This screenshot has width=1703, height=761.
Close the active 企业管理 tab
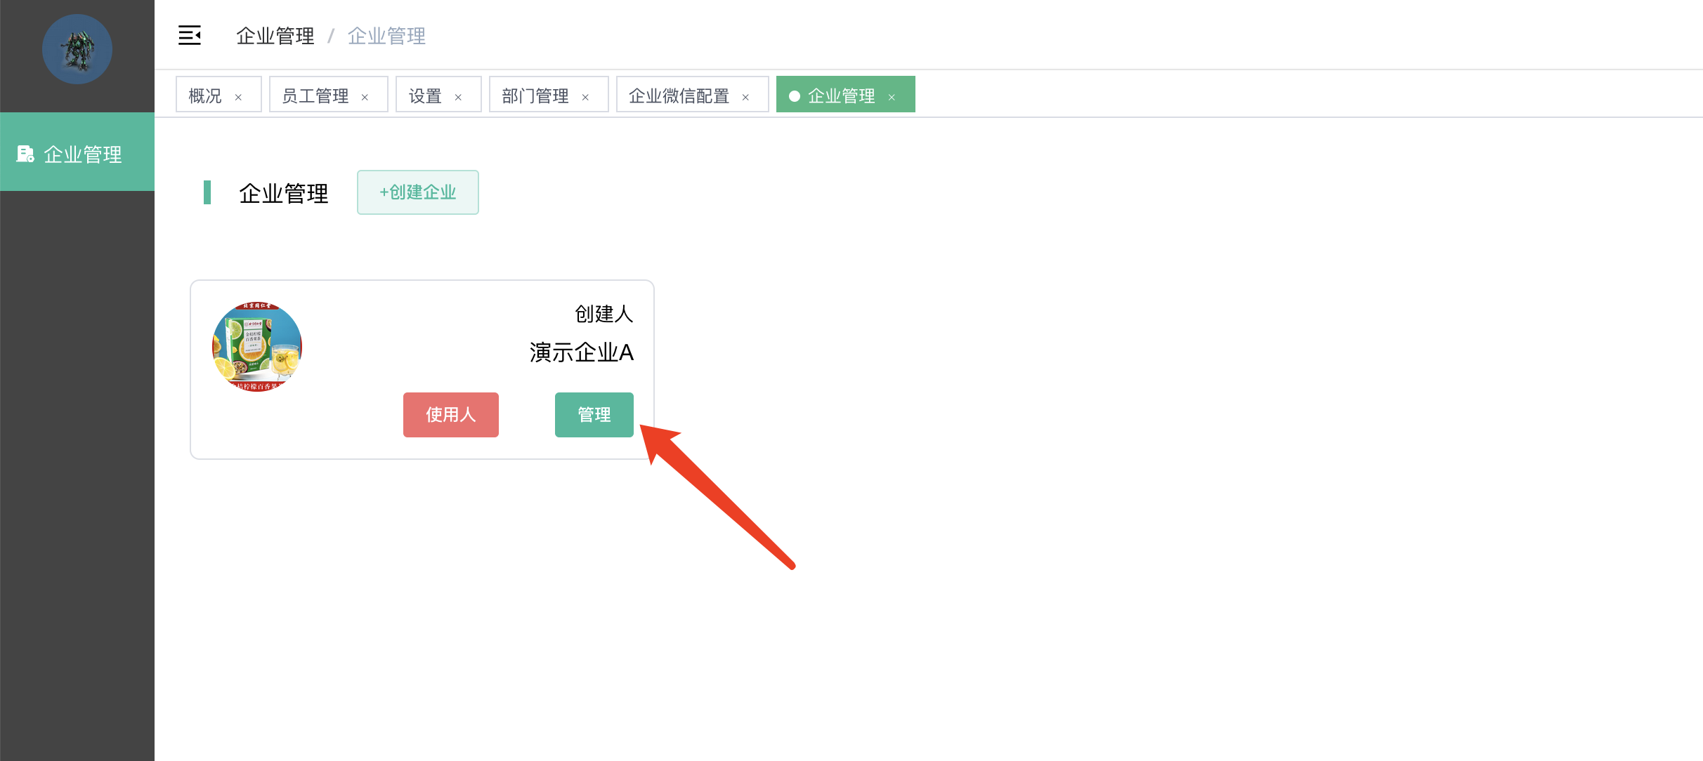[892, 97]
